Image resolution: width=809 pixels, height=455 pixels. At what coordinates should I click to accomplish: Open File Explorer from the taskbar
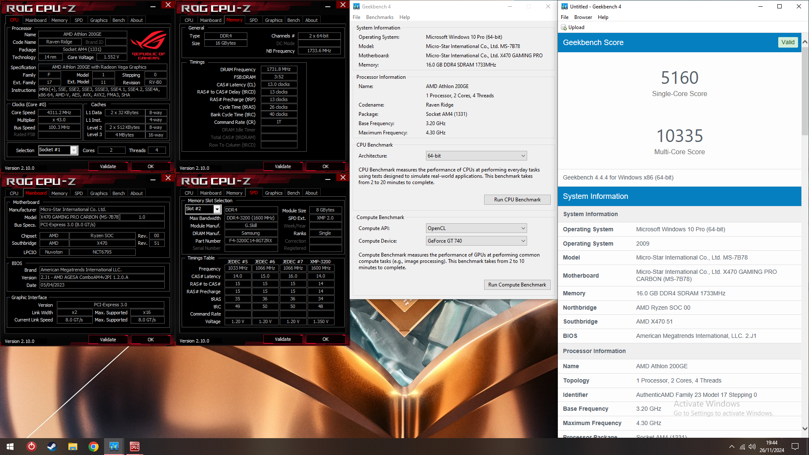coord(72,447)
